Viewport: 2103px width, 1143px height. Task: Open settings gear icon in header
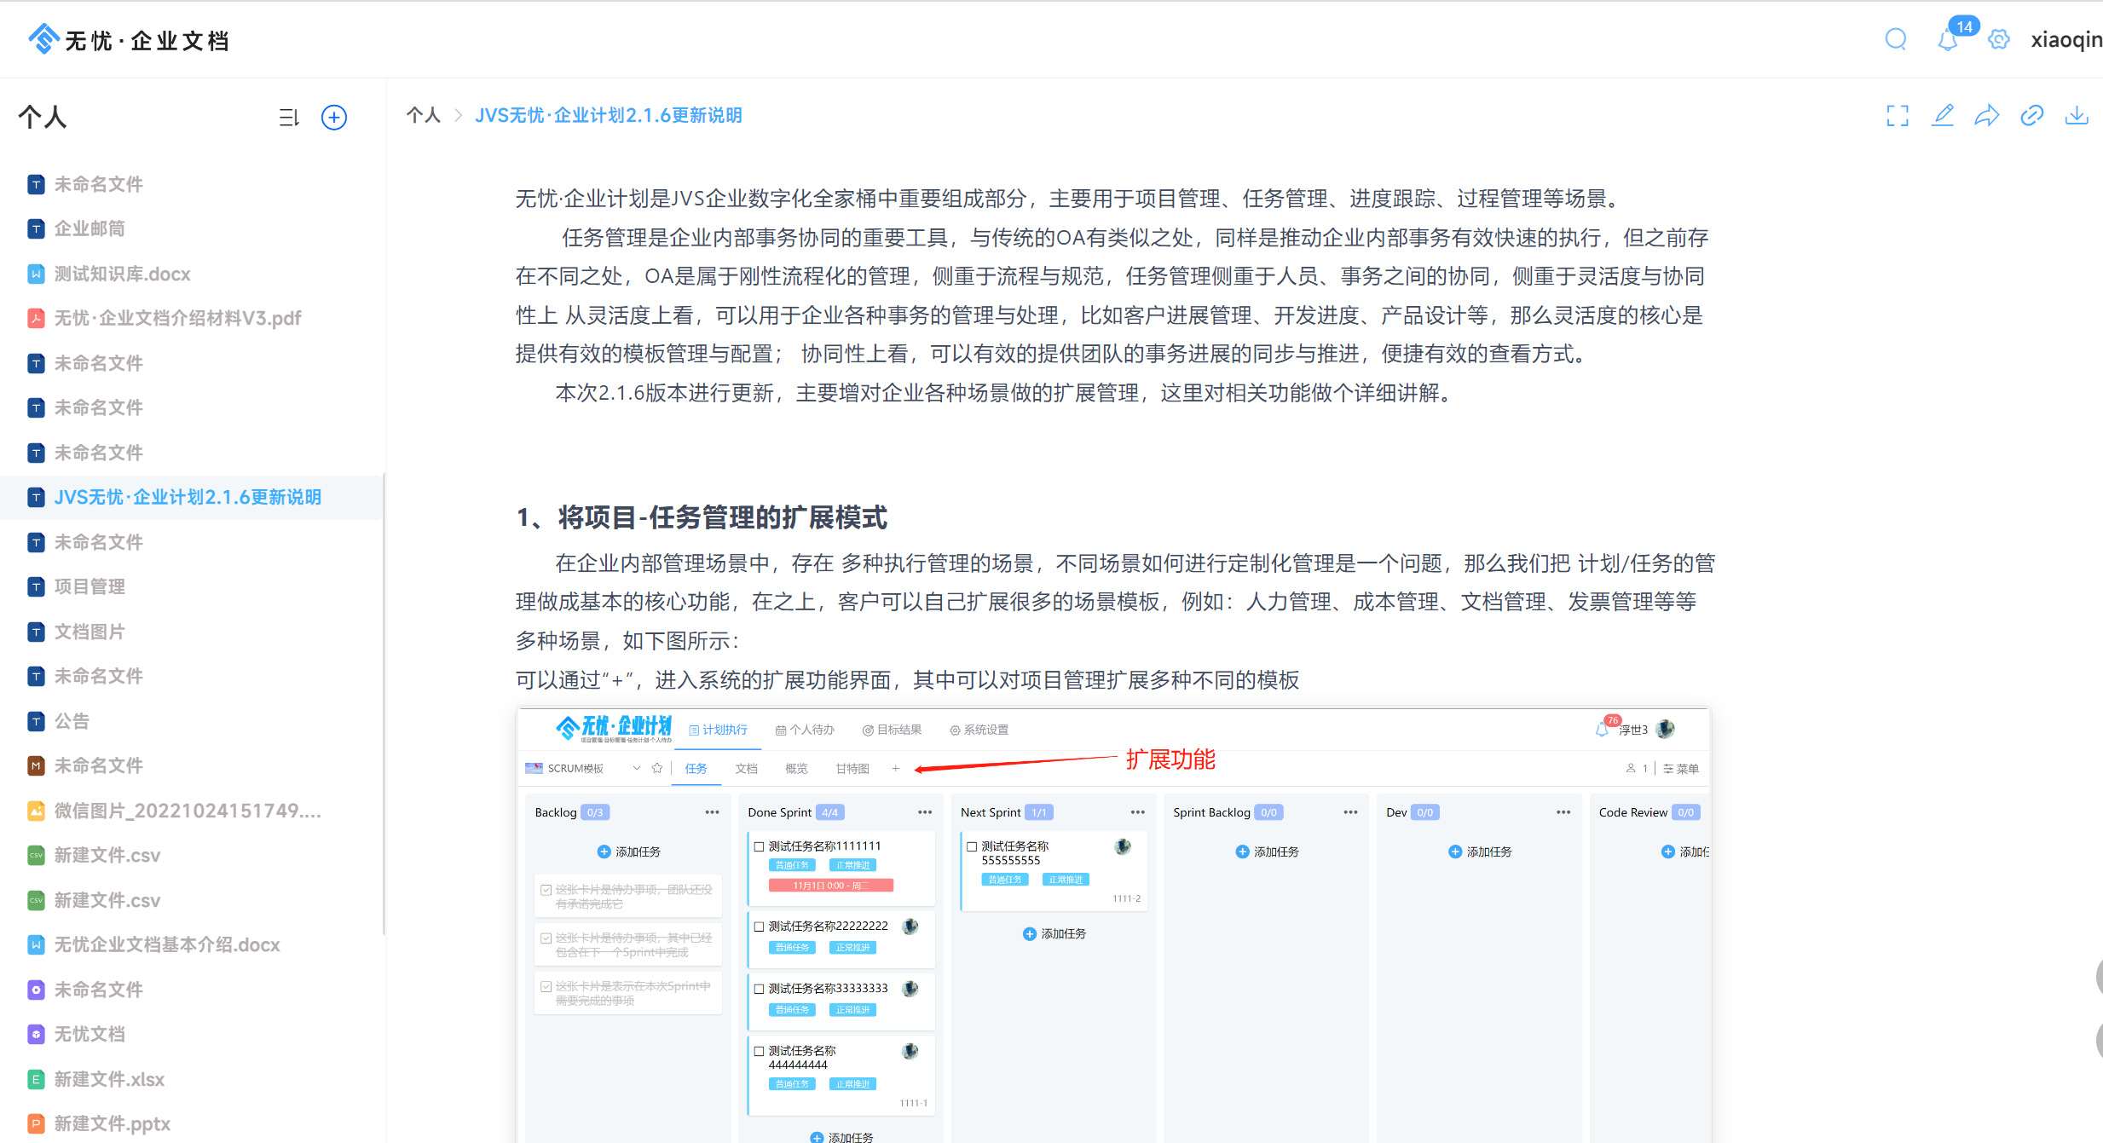tap(1999, 39)
